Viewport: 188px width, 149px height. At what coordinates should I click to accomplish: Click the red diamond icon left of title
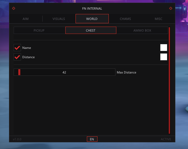click(x=14, y=8)
